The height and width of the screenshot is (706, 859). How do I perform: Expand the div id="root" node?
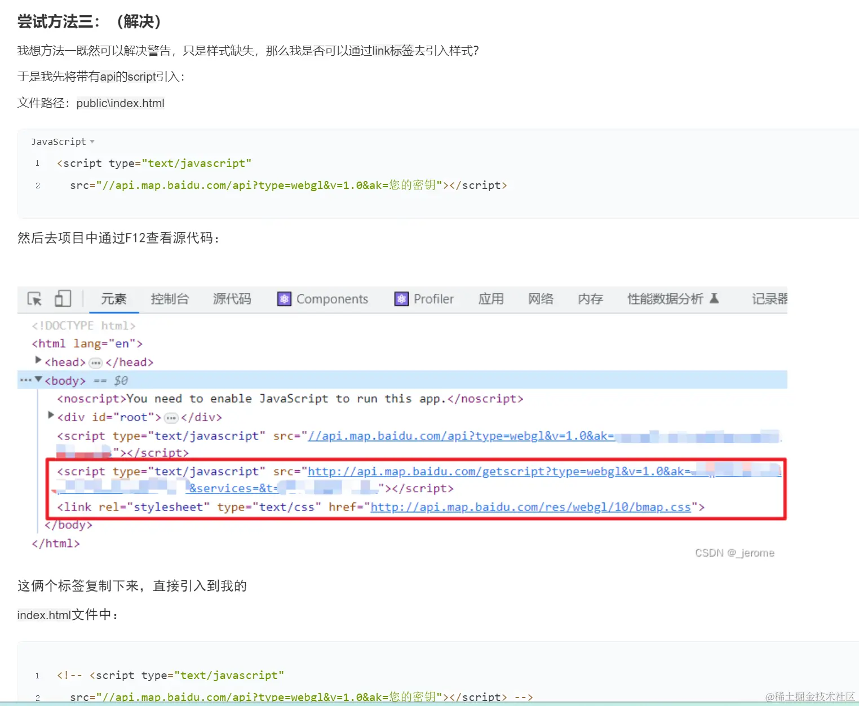point(51,416)
